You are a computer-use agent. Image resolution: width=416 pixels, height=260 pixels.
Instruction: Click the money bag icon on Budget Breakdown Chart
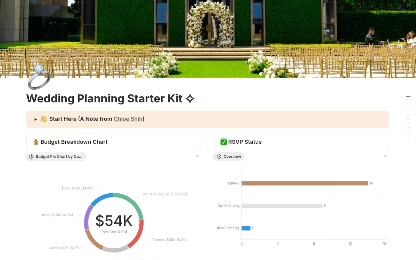click(x=36, y=142)
